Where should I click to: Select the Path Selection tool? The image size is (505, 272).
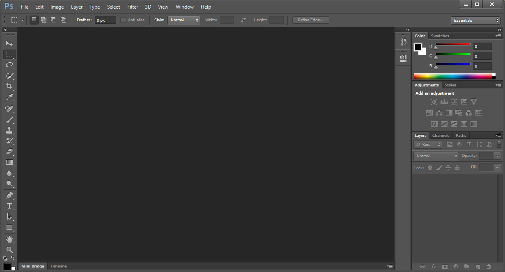[x=9, y=217]
